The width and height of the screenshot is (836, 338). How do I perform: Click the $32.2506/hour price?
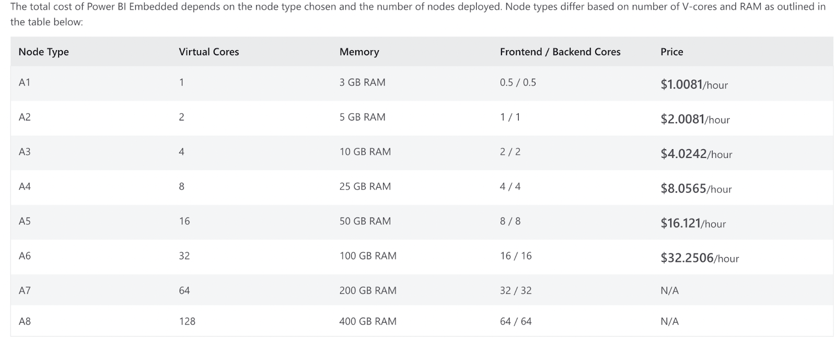700,258
